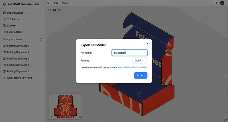Click the Folding Keyframe 5 icon
Viewport: 228px width, 122px height.
[4, 71]
